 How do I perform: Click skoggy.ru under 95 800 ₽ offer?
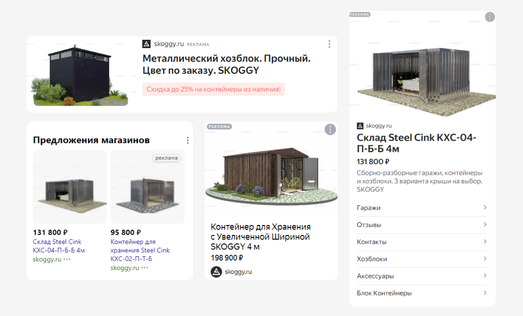tap(125, 268)
